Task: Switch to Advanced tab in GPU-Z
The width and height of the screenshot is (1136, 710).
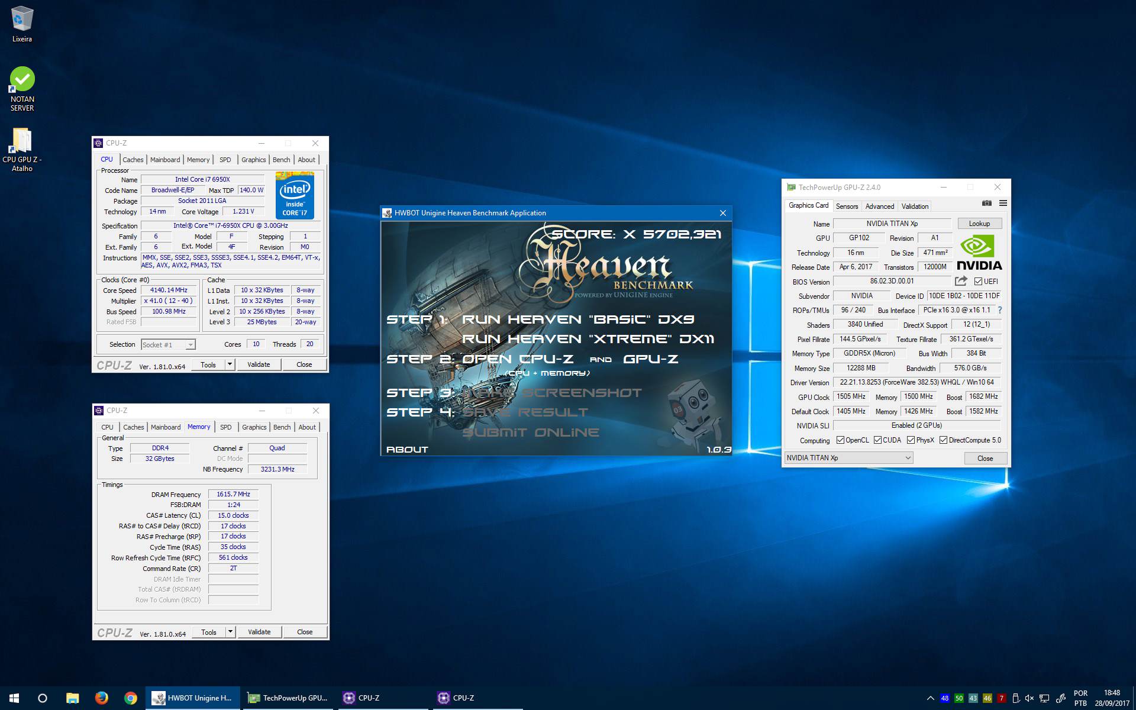Action: (880, 206)
